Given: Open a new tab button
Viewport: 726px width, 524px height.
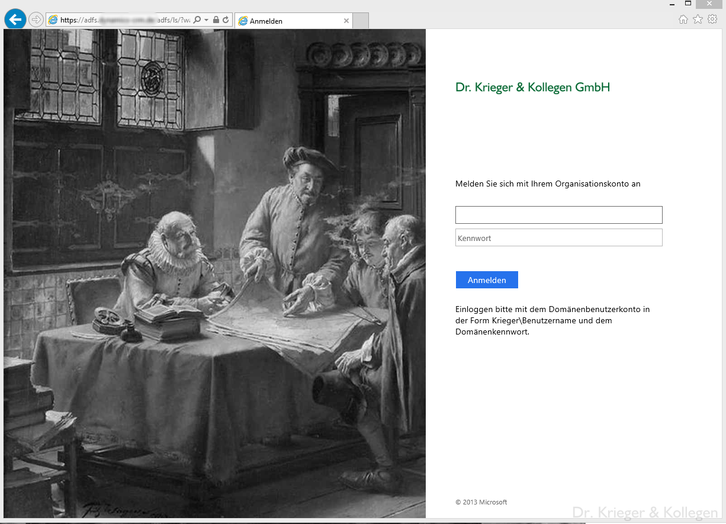Looking at the screenshot, I should (x=361, y=21).
